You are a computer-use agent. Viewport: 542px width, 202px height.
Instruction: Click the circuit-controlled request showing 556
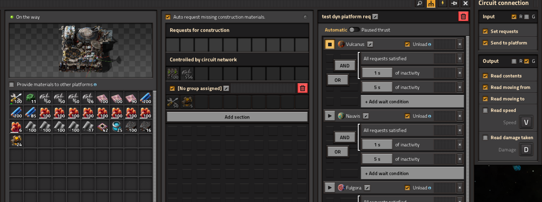pyautogui.click(x=187, y=74)
